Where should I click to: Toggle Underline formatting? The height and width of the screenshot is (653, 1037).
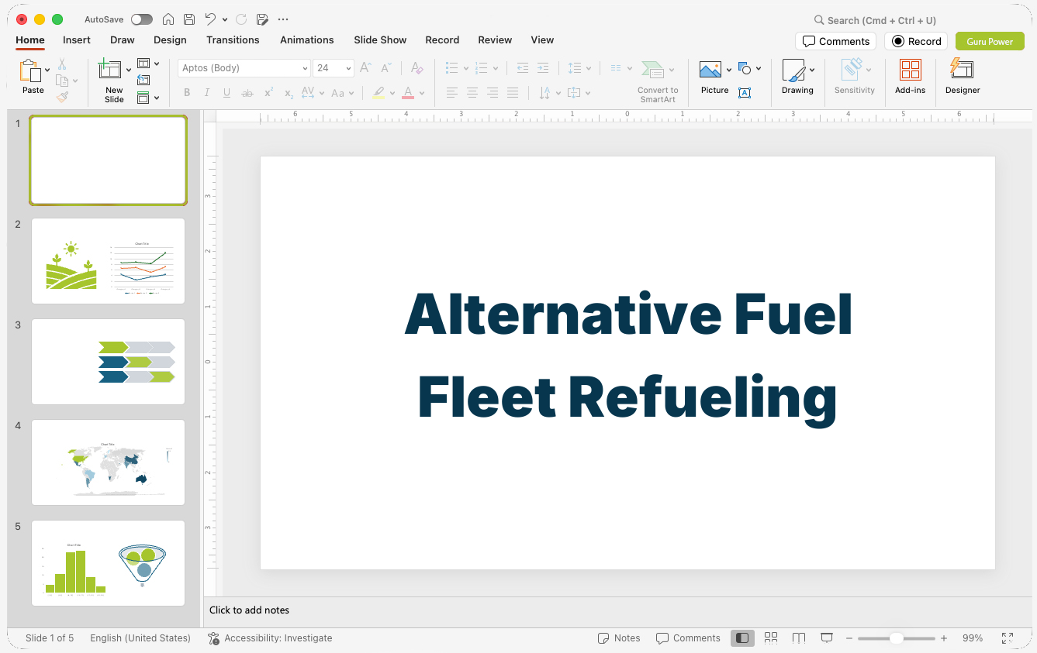[x=226, y=93]
